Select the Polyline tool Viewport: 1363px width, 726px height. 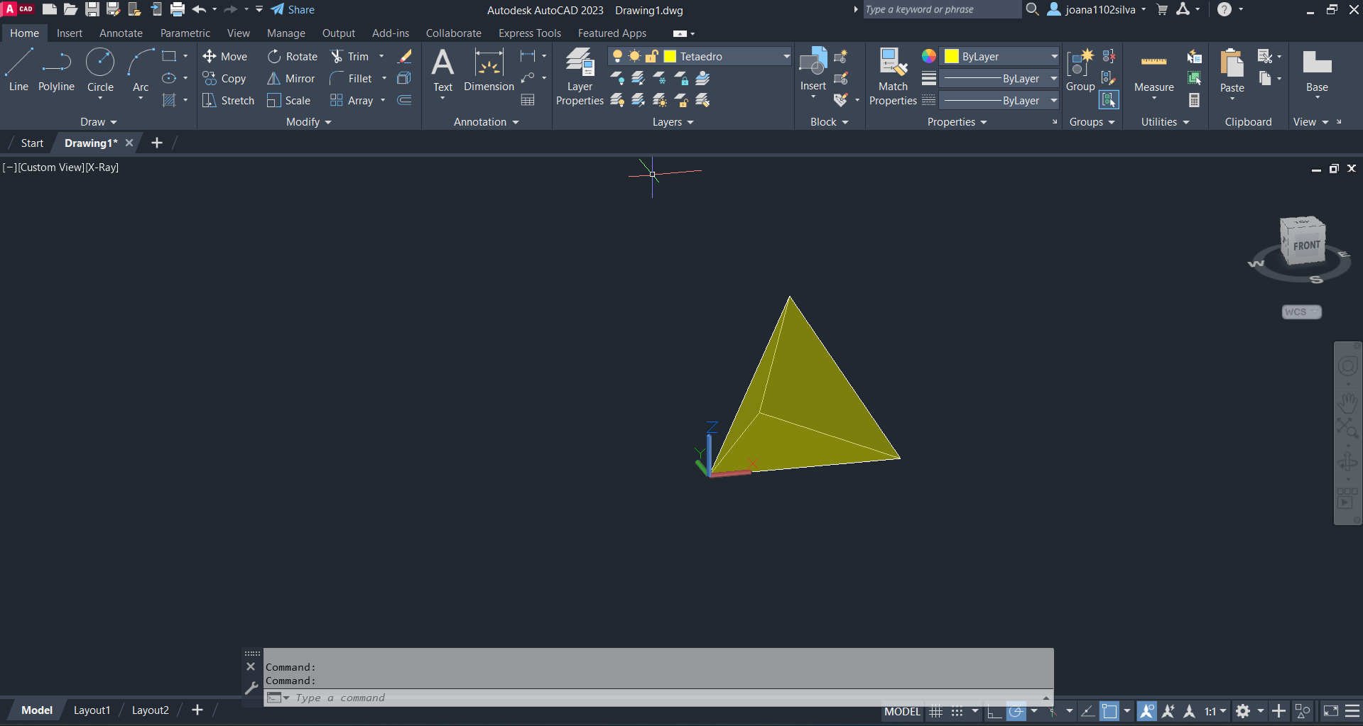click(56, 70)
